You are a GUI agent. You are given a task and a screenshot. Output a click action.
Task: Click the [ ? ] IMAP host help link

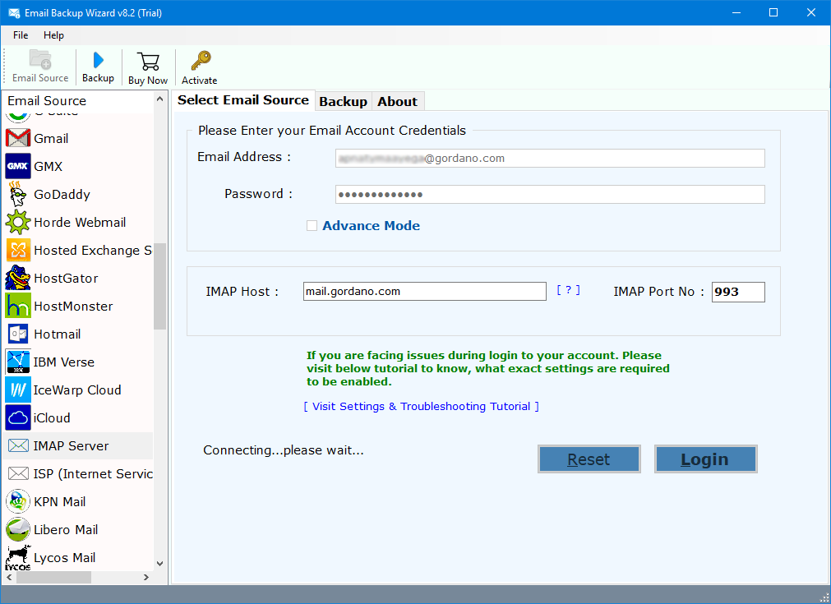(x=568, y=290)
